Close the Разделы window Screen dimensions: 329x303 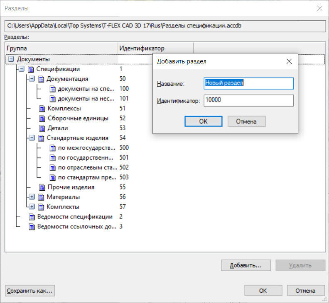pyautogui.click(x=320, y=8)
